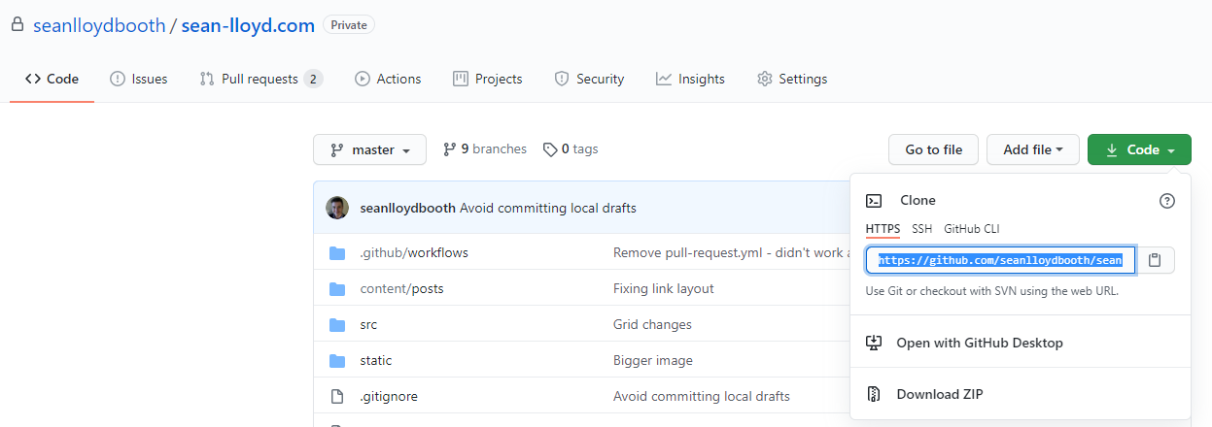
Task: Open the static folder
Action: [376, 360]
